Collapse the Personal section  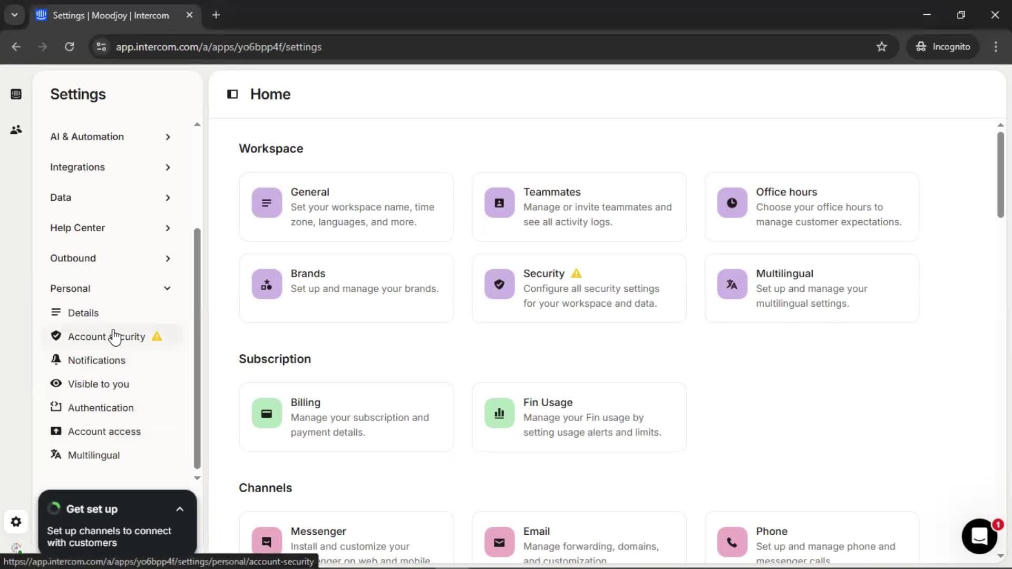pos(110,289)
